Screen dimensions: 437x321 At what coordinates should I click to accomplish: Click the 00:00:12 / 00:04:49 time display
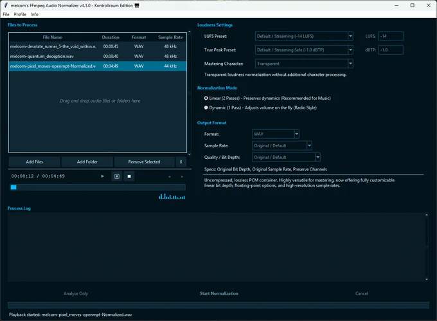38,176
